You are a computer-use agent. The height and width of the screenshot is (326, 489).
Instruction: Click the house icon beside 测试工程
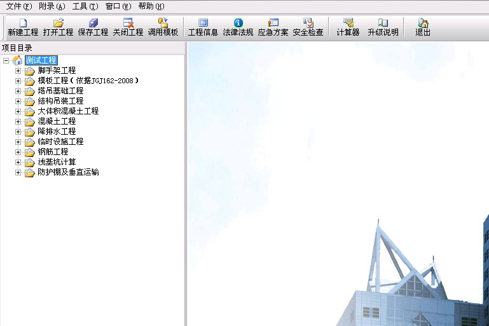point(17,60)
